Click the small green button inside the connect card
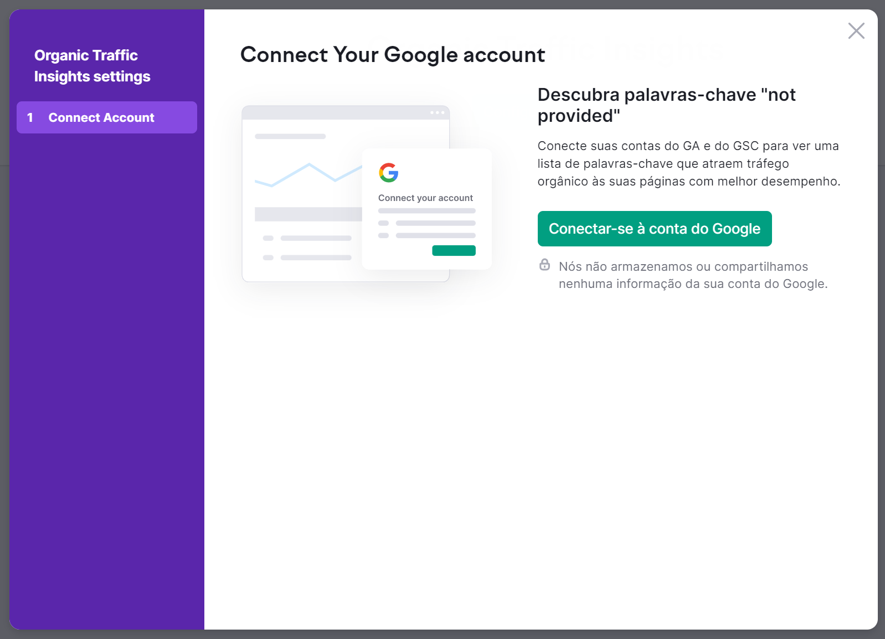Image resolution: width=885 pixels, height=639 pixels. click(453, 250)
